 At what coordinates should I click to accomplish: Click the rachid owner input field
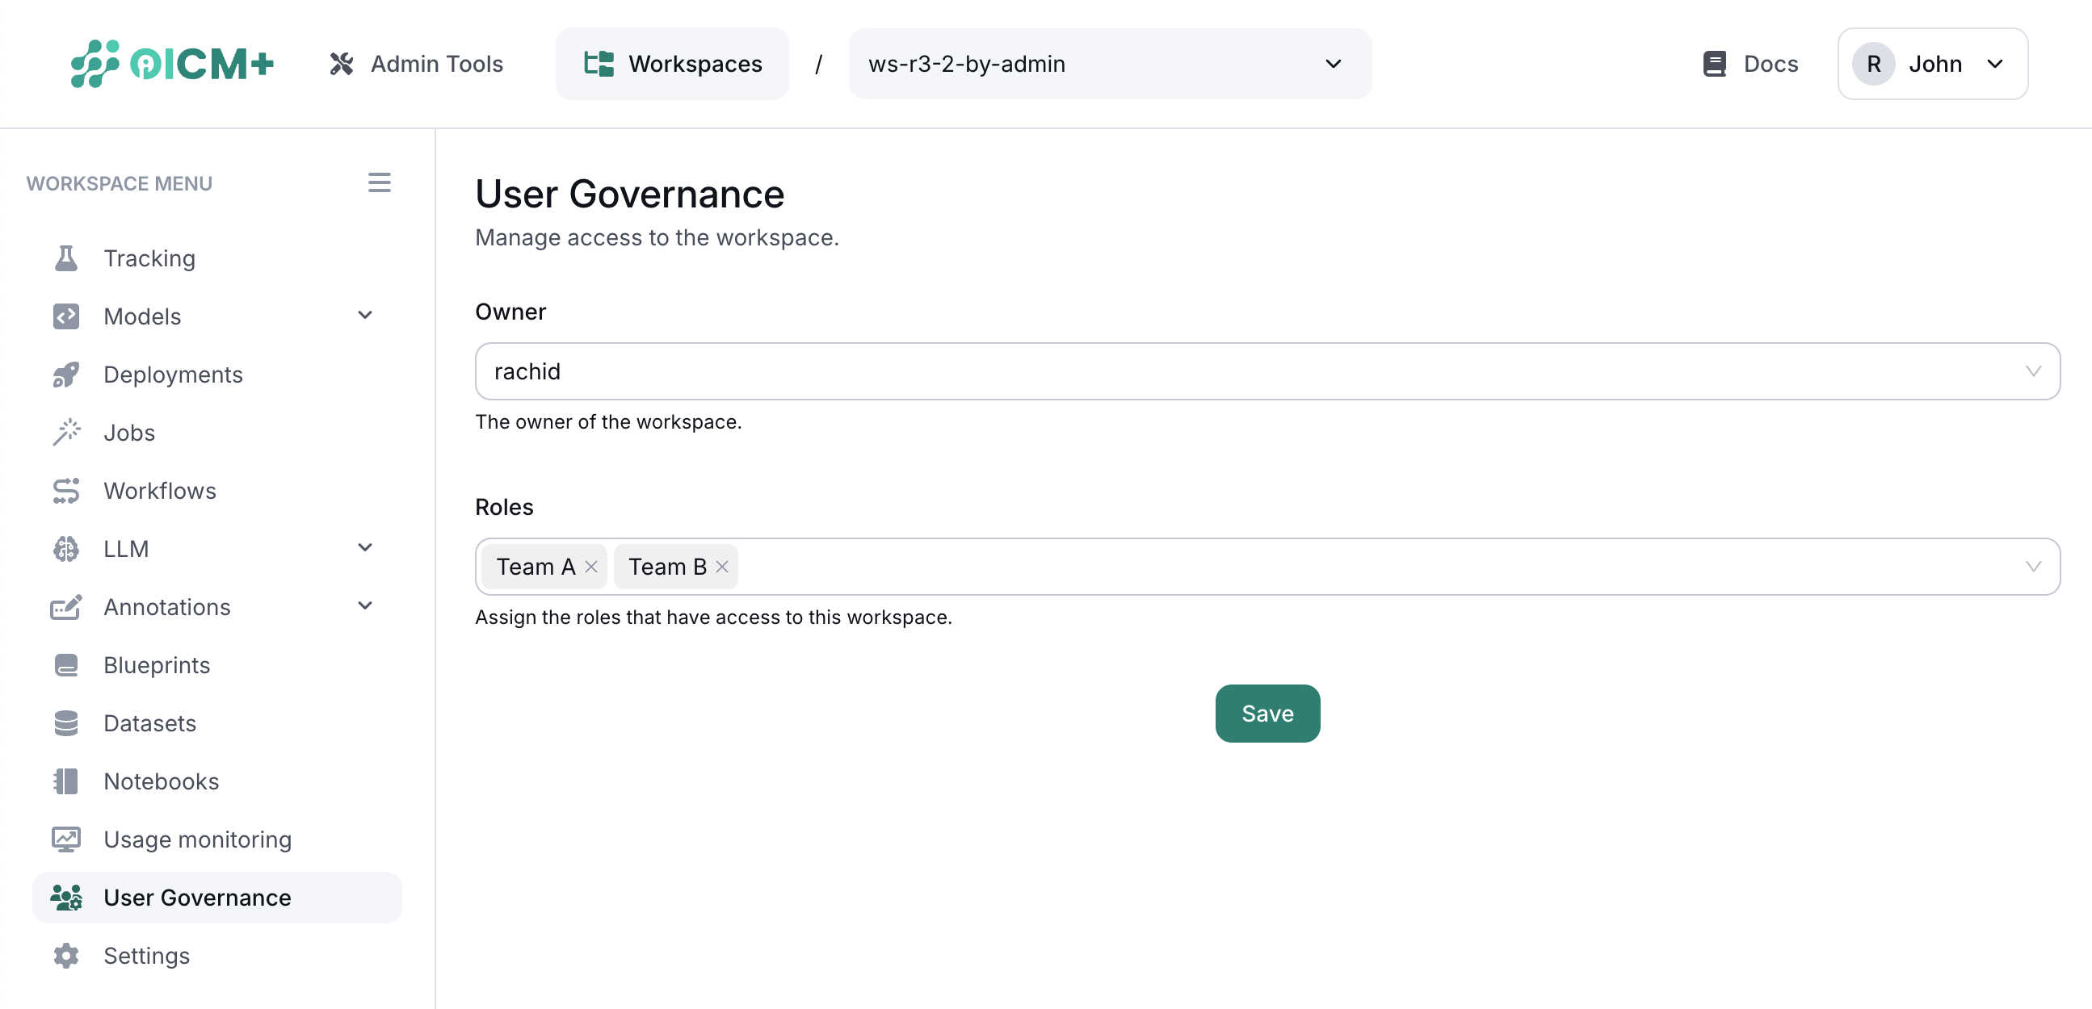(x=975, y=371)
